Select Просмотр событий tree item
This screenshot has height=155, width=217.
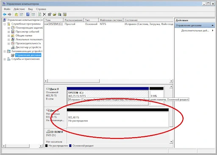click(x=27, y=32)
